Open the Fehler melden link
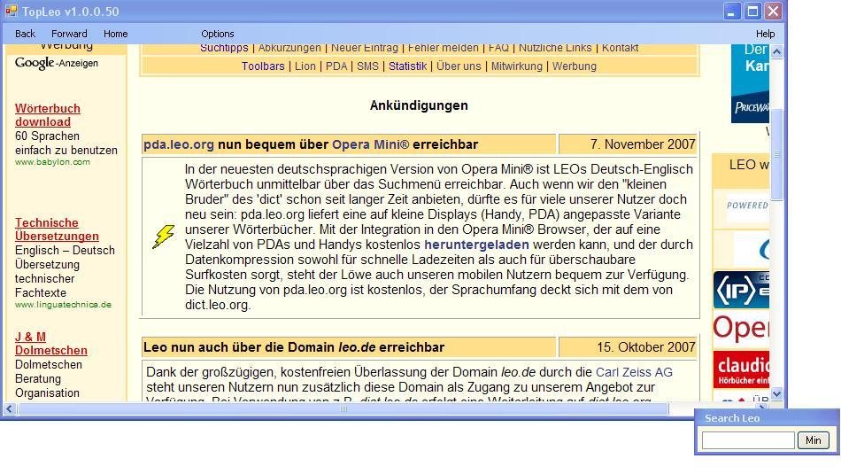841x474 pixels. coord(443,48)
